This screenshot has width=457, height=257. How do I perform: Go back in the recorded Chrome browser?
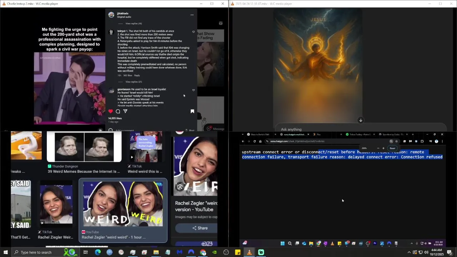[x=243, y=141]
